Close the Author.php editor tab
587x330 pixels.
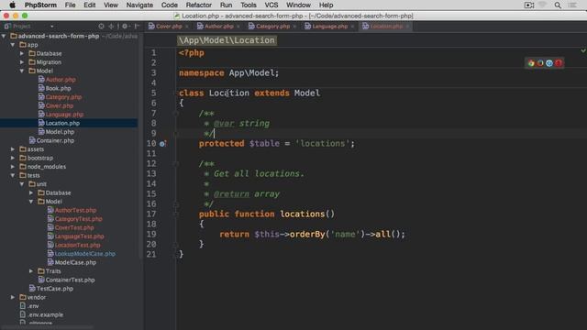(x=238, y=27)
